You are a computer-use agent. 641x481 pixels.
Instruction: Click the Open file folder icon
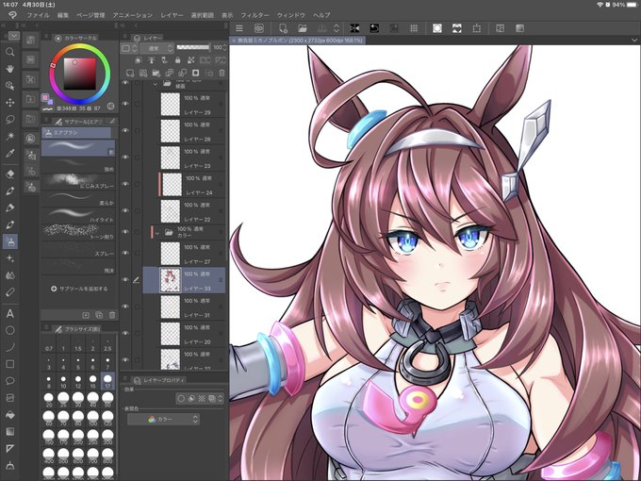pyautogui.click(x=303, y=28)
